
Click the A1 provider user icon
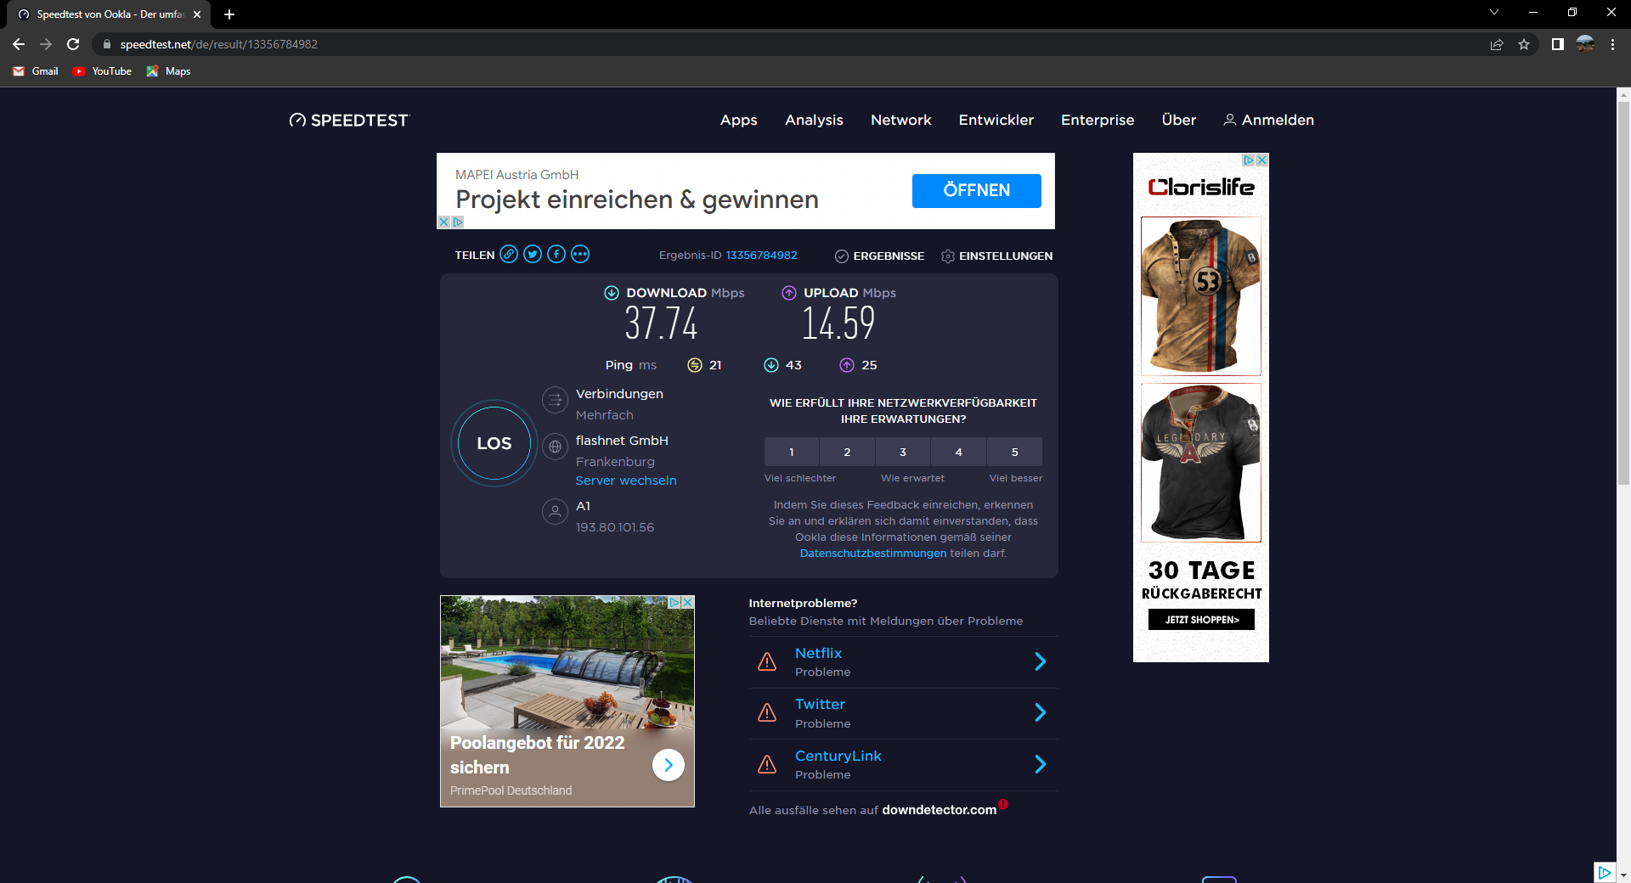tap(555, 512)
